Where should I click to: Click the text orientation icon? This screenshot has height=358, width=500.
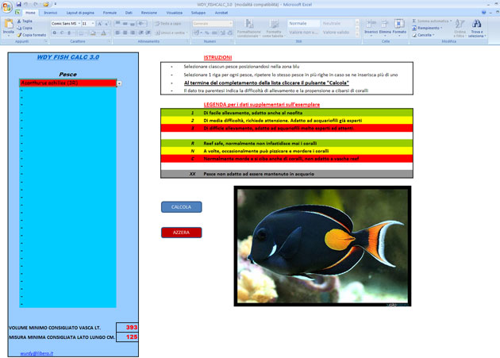140,23
